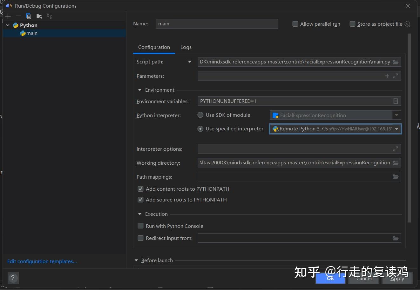Open Edit configuration templates link
The image size is (420, 290).
(x=42, y=261)
